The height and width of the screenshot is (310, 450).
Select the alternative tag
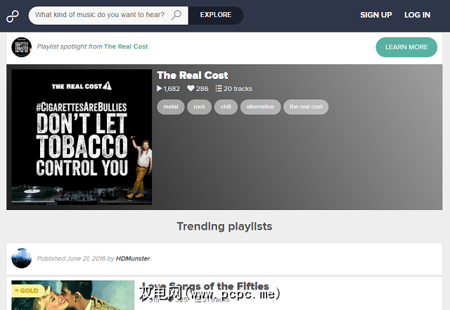(x=260, y=107)
